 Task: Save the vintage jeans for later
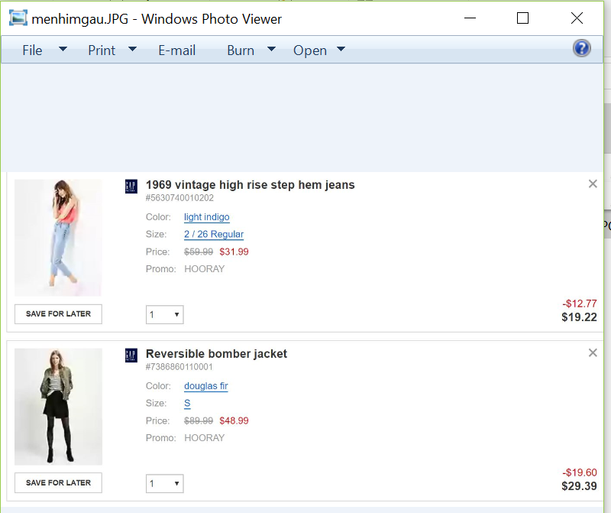59,314
